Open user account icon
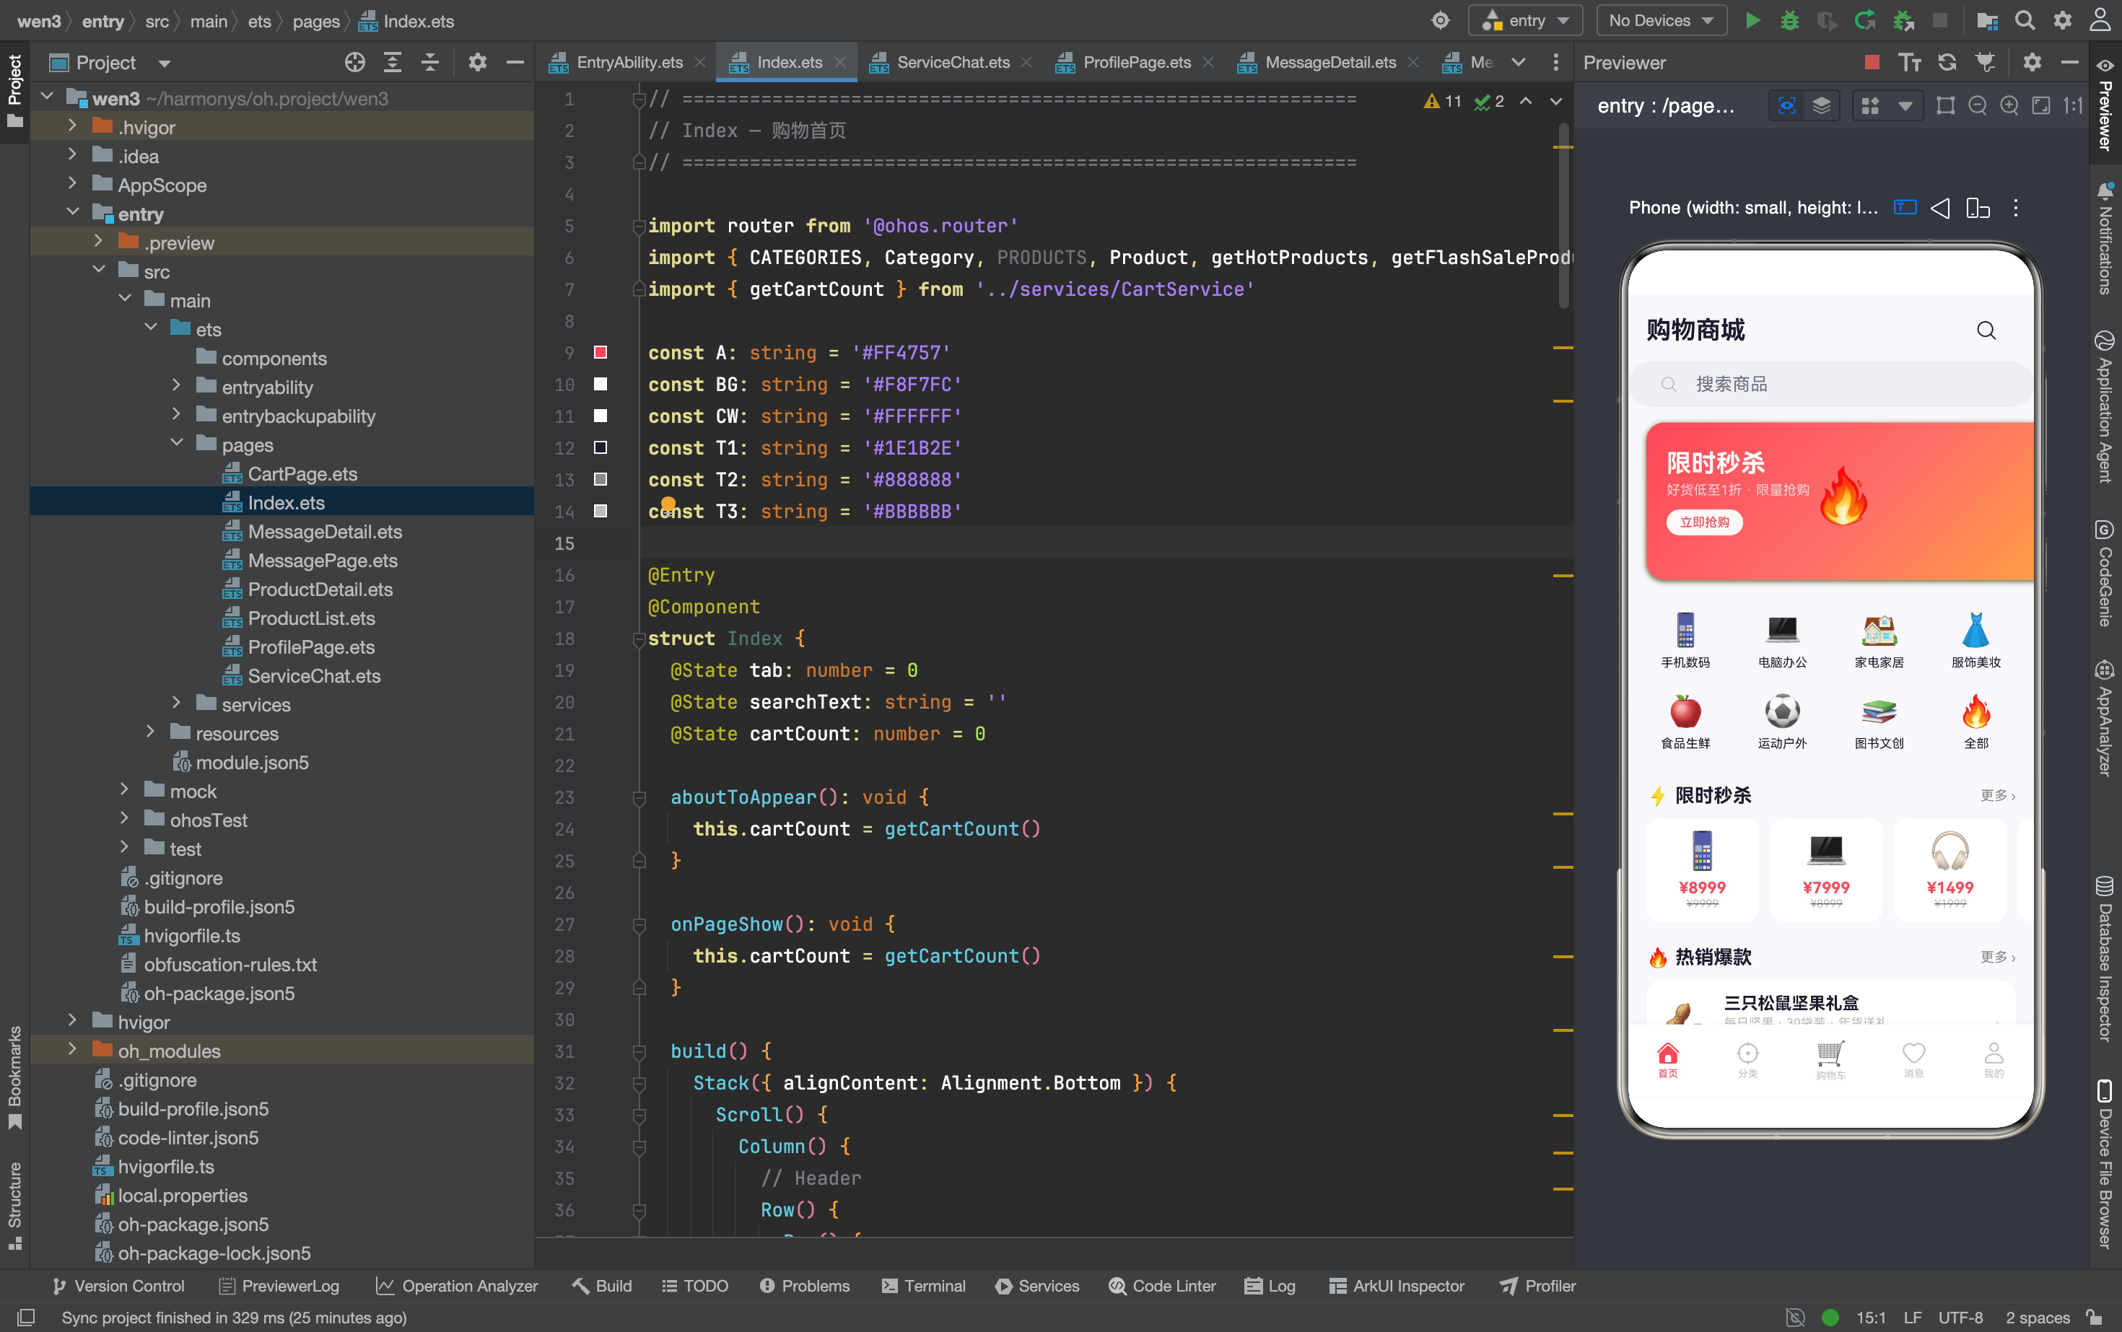This screenshot has height=1332, width=2122. coord(2101,20)
